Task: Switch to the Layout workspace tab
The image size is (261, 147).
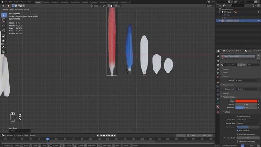Action: click(x=38, y=2)
